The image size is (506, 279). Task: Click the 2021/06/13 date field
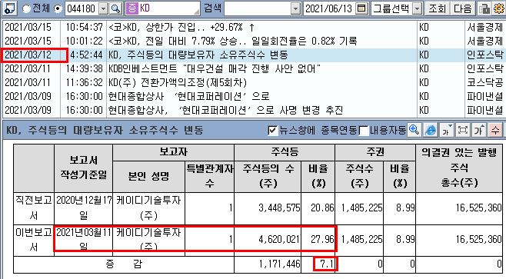tap(329, 8)
